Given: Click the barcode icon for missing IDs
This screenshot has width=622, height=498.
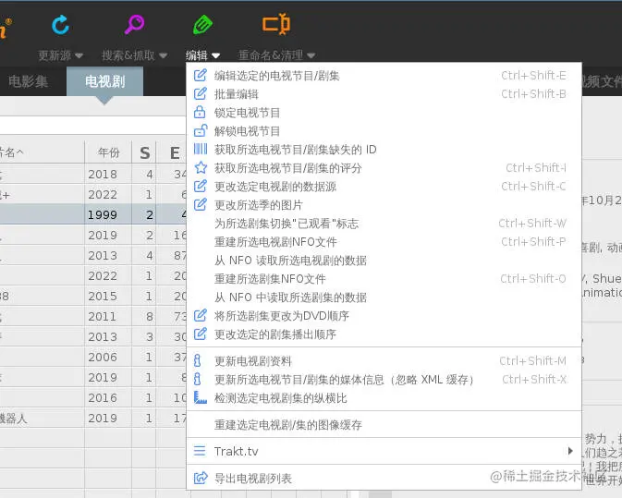Looking at the screenshot, I should pos(201,149).
